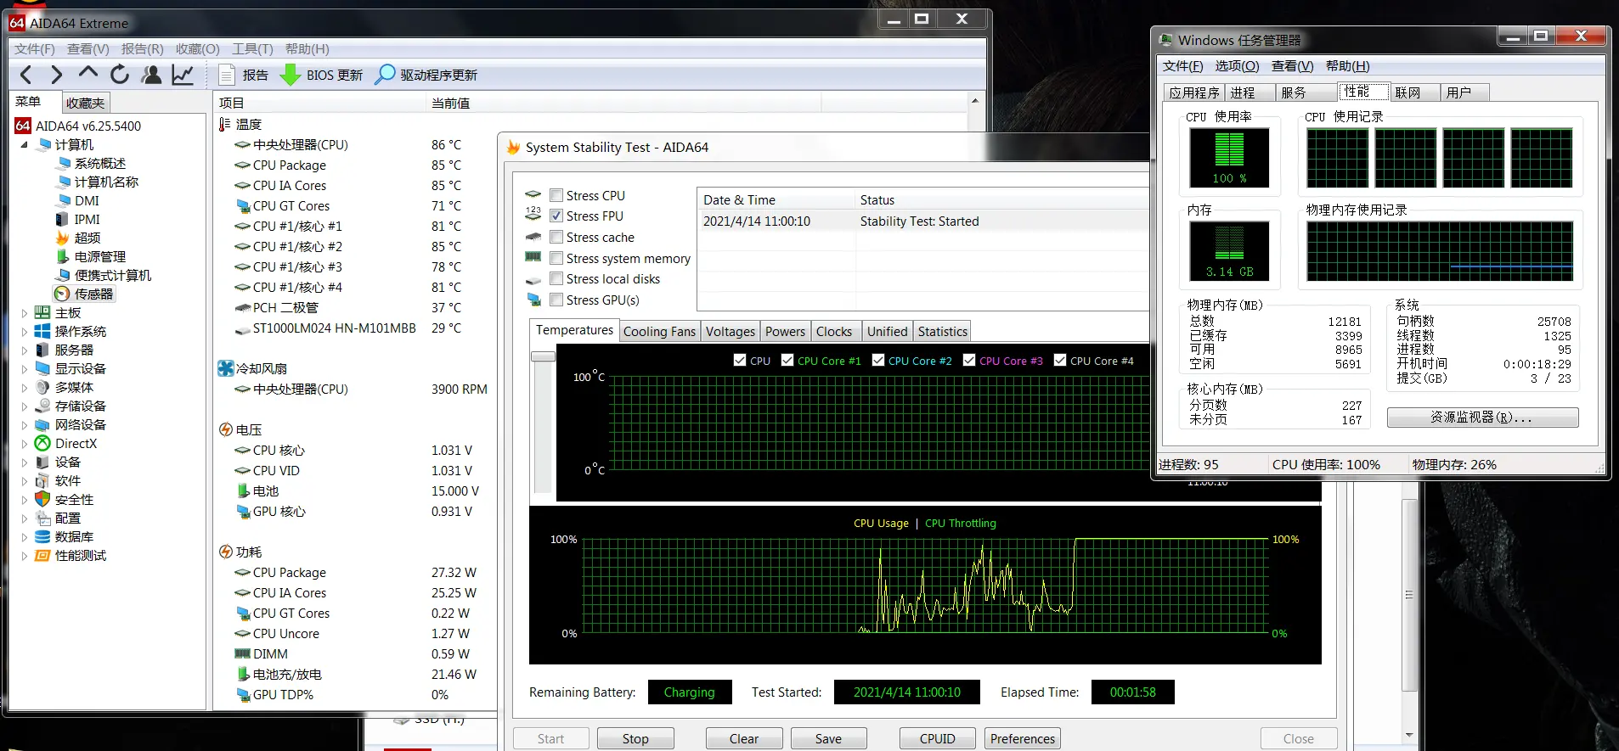Enable the Stress local disks checkbox

click(556, 278)
